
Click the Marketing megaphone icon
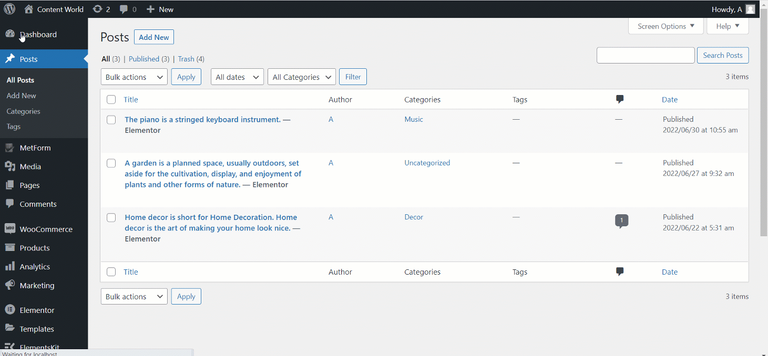point(10,285)
